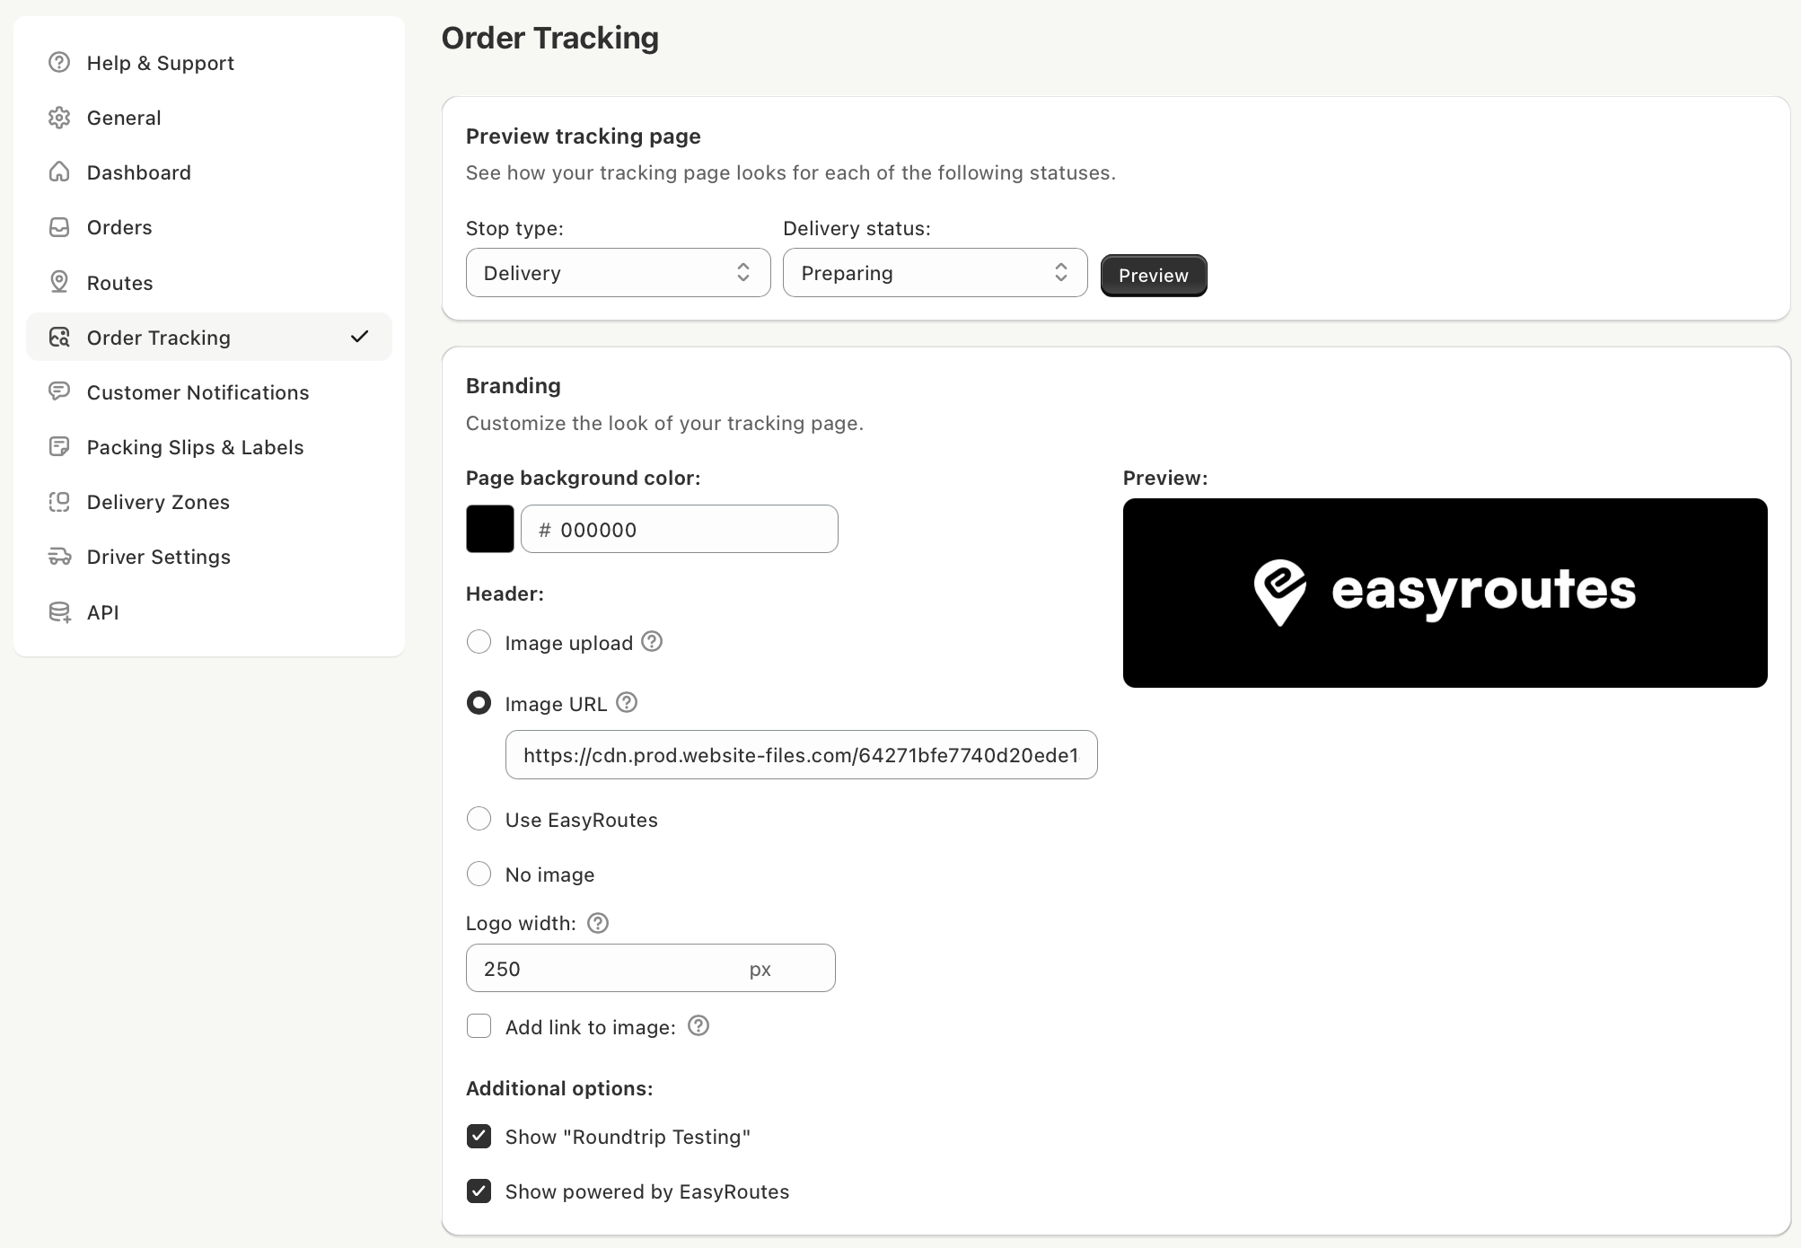Click the Driver Settings truck icon
The height and width of the screenshot is (1248, 1801).
click(x=59, y=557)
